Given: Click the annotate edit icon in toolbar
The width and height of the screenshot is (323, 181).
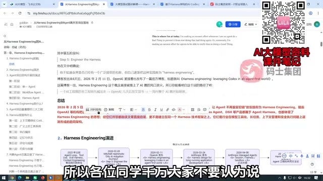Looking at the screenshot, I should click(x=199, y=110).
